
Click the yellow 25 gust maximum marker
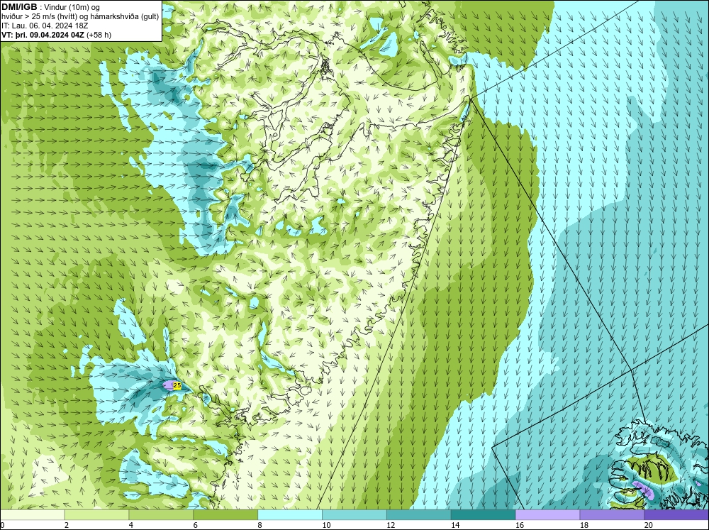[177, 386]
